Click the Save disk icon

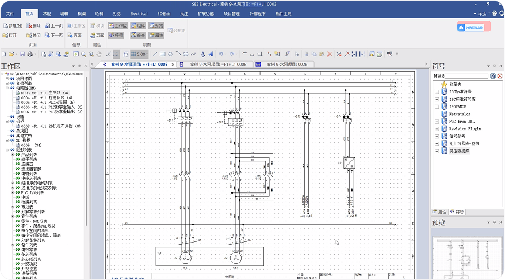[x=22, y=54]
